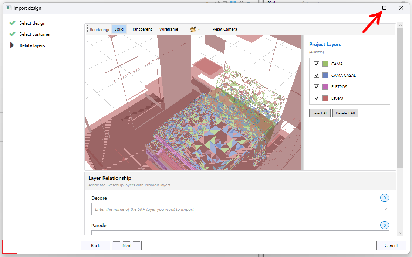Click the Next button
The image size is (412, 257).
tap(127, 246)
